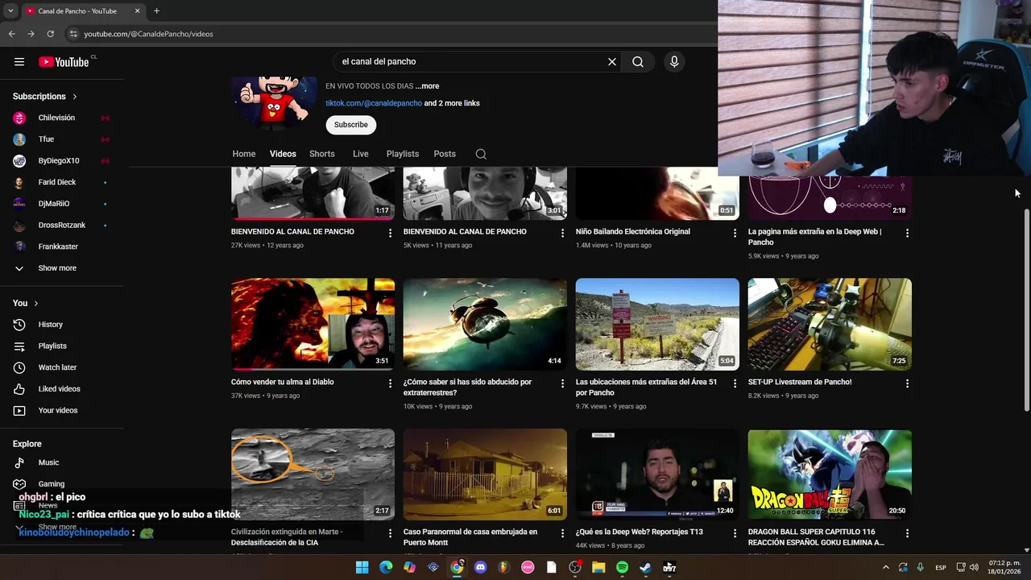Play Cómo vender tu alma al Diablo thumbnail

coord(313,324)
